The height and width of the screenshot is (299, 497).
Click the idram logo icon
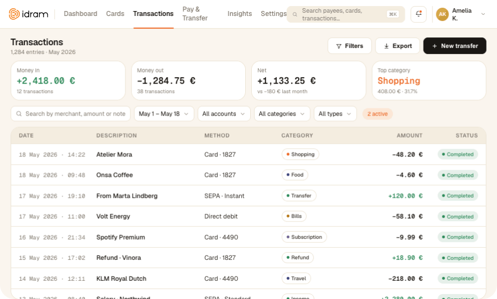pos(14,14)
